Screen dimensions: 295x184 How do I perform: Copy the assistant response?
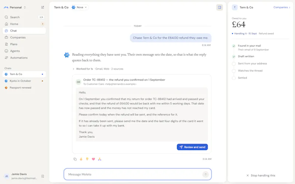point(75,159)
